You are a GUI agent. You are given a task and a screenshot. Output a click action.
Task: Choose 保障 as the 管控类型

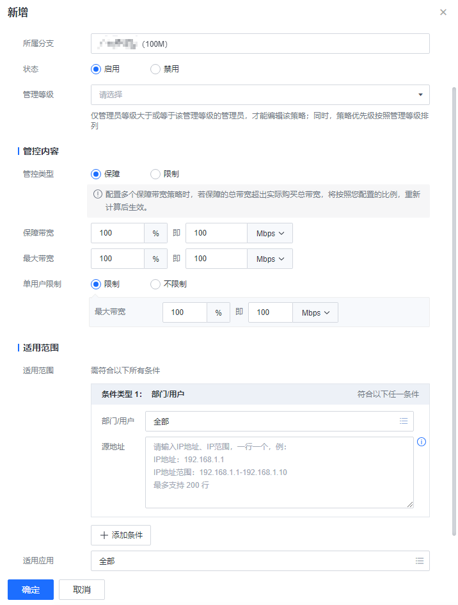pos(97,173)
